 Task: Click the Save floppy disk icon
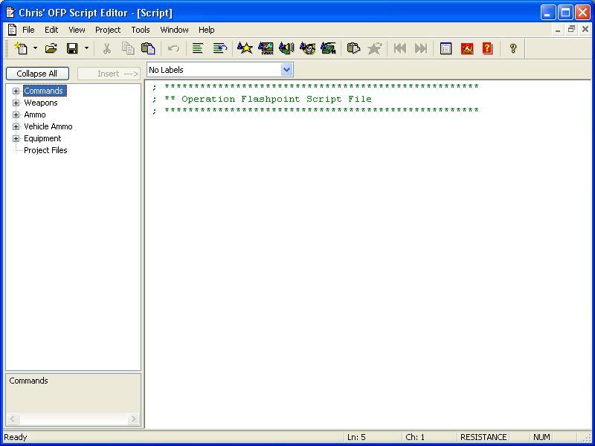pyautogui.click(x=72, y=48)
